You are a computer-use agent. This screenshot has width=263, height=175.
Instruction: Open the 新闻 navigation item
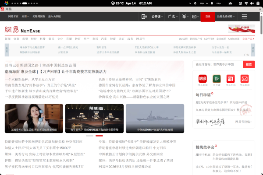(7, 39)
